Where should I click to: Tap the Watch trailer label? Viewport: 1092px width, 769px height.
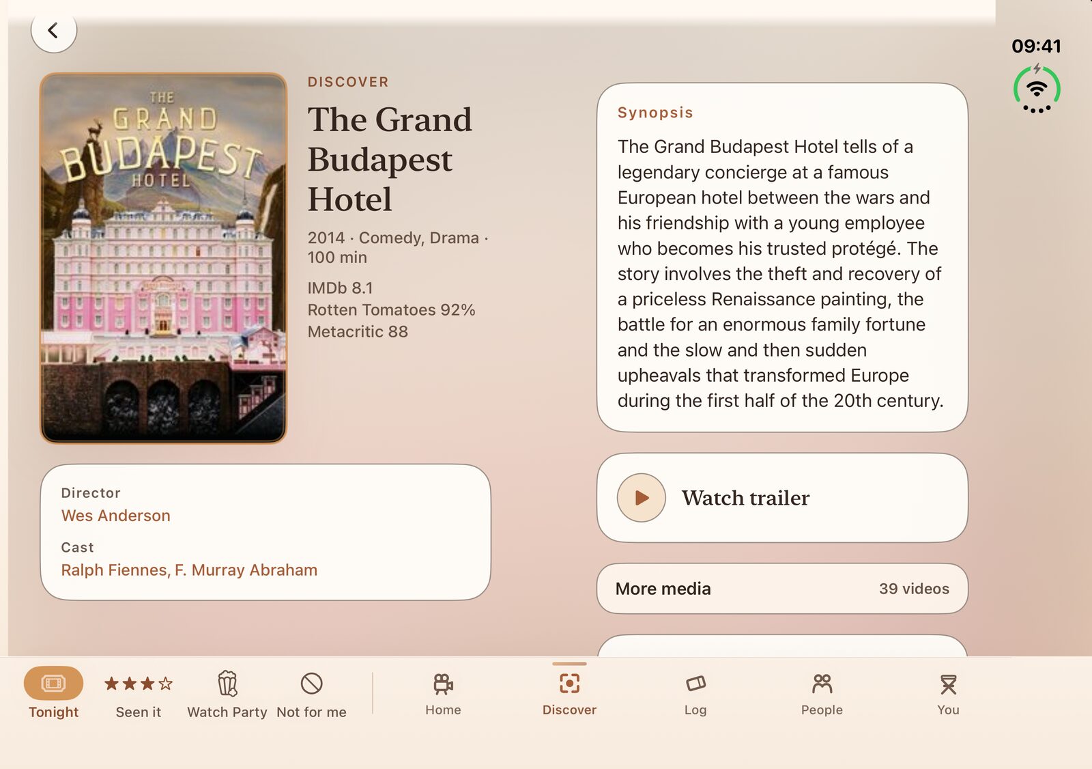point(745,498)
